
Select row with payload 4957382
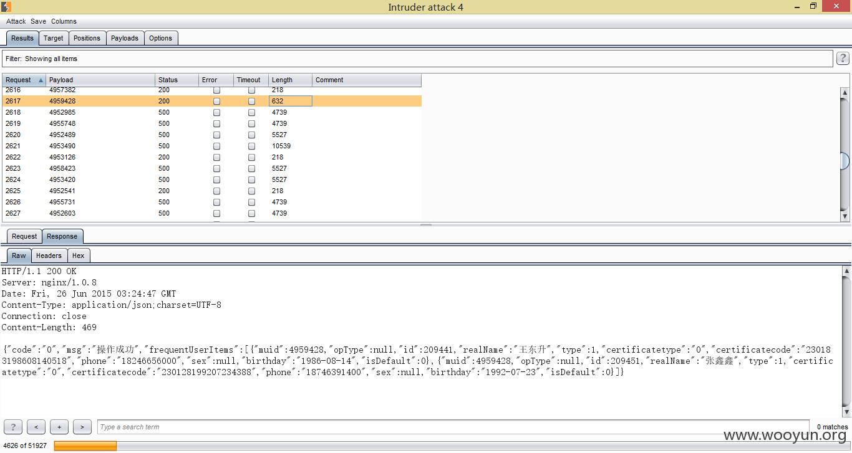point(211,90)
